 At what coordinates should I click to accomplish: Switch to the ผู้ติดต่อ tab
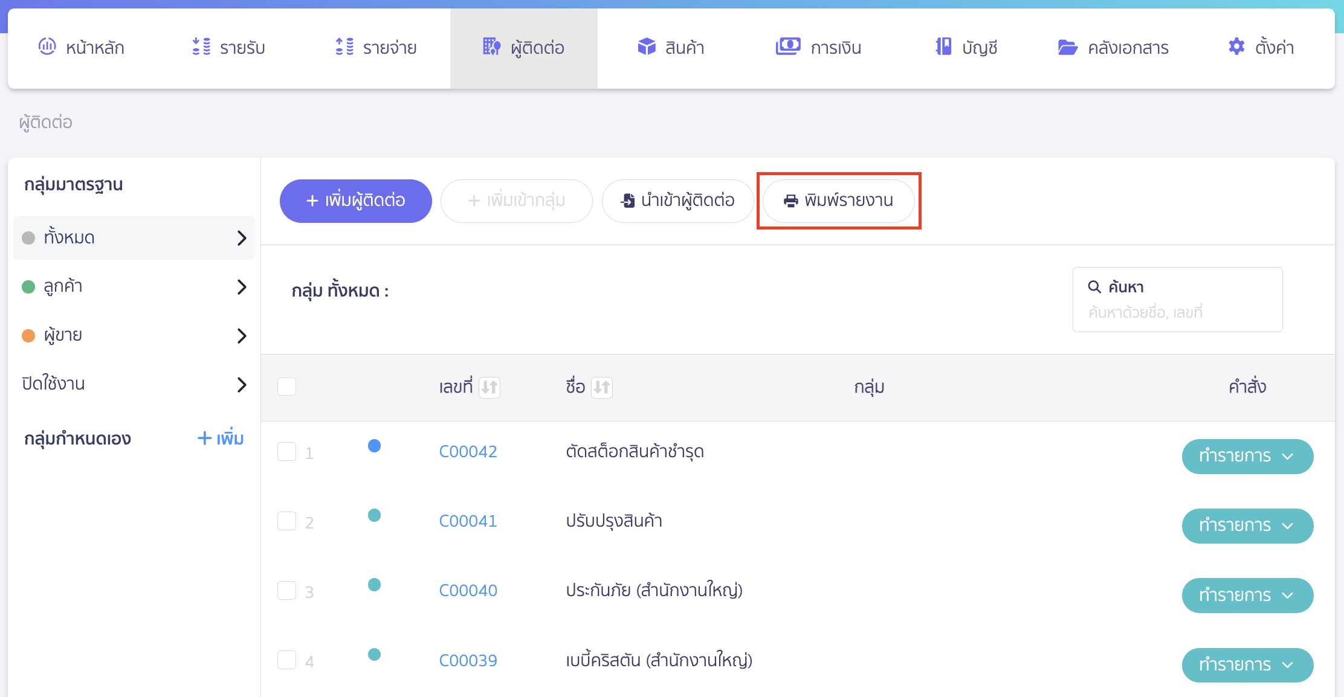523,48
